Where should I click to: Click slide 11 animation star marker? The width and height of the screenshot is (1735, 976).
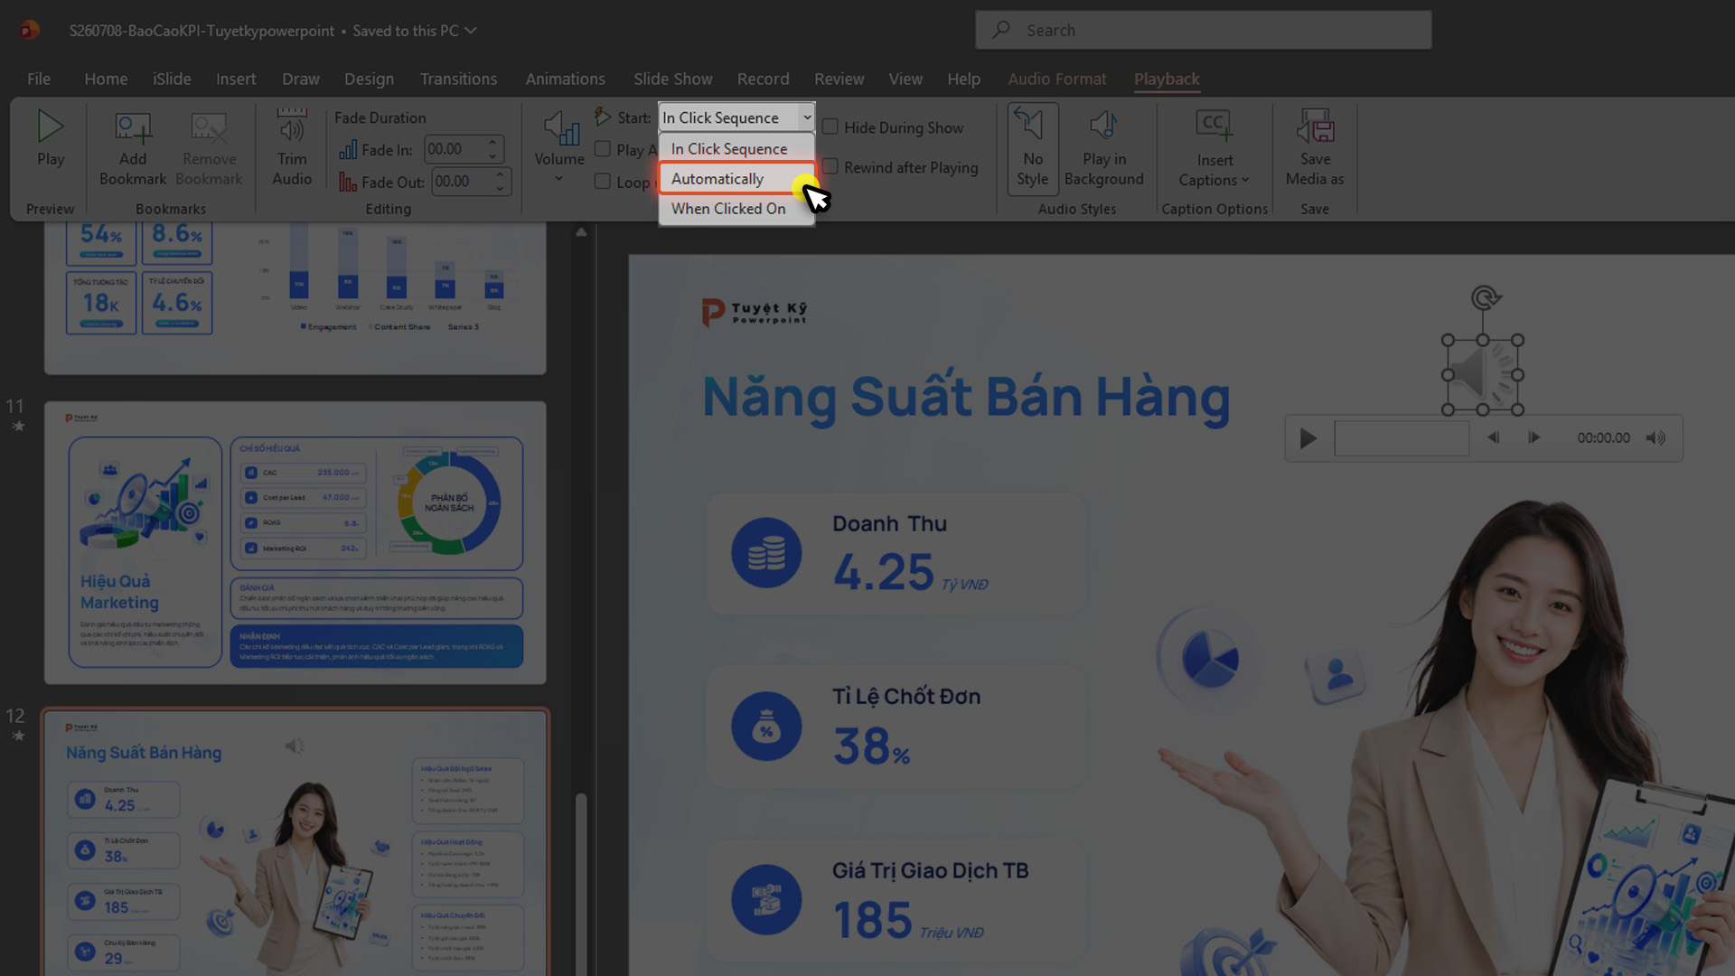[x=17, y=426]
